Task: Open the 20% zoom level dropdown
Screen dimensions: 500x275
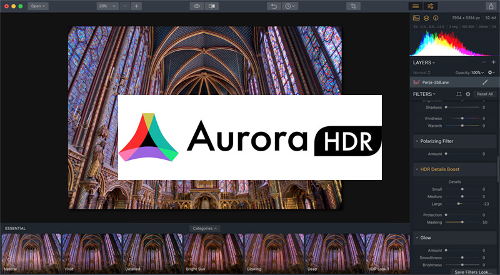Action: pyautogui.click(x=107, y=6)
